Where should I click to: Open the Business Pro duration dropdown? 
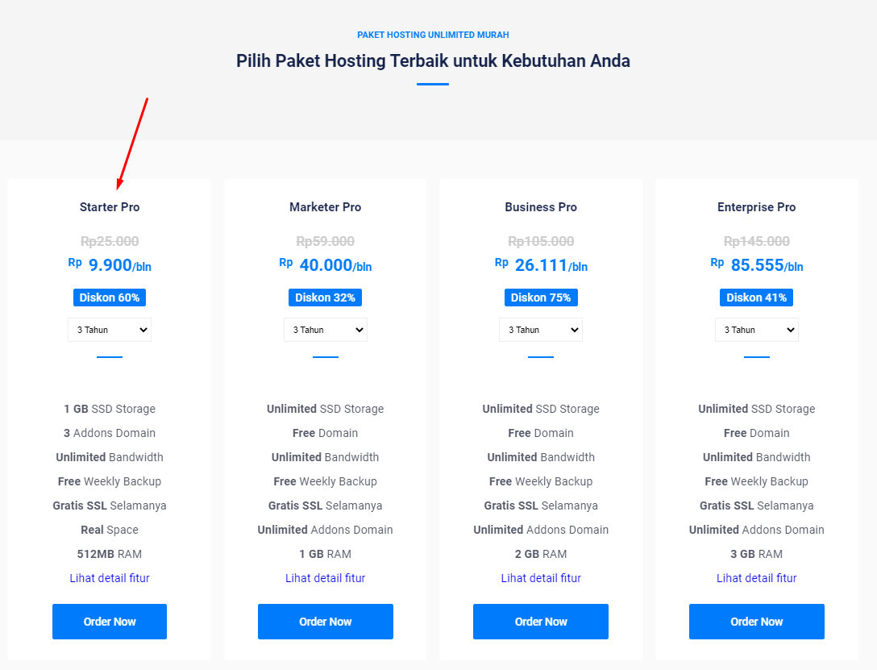541,330
